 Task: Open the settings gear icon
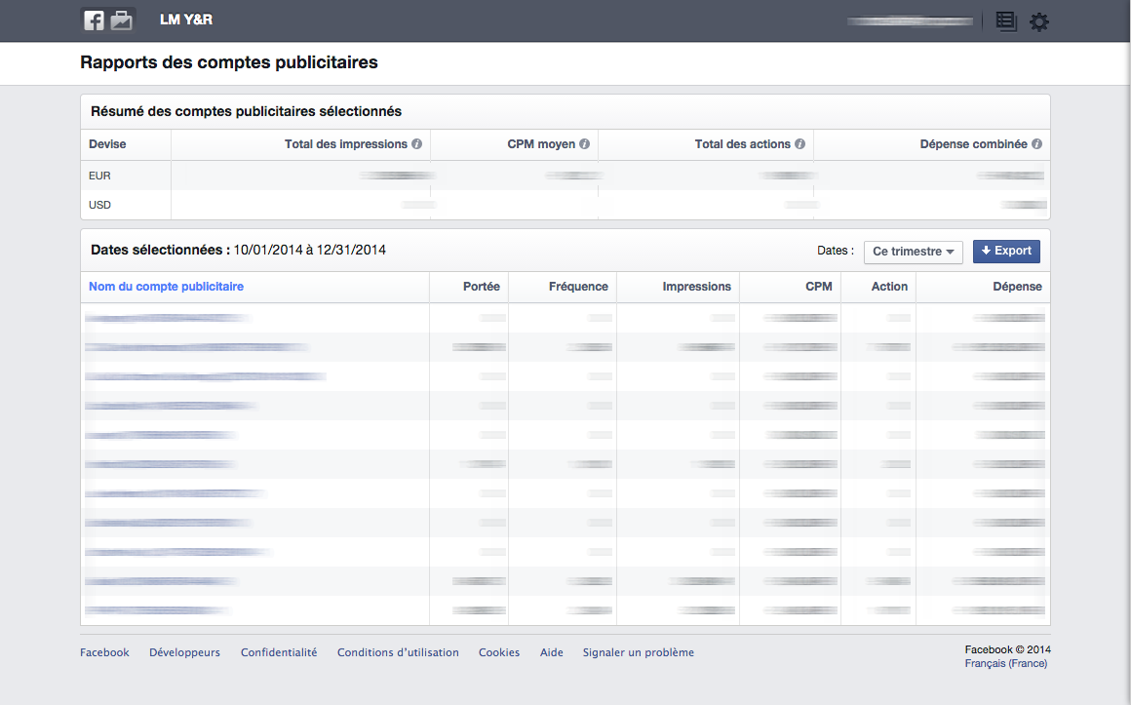[1038, 21]
